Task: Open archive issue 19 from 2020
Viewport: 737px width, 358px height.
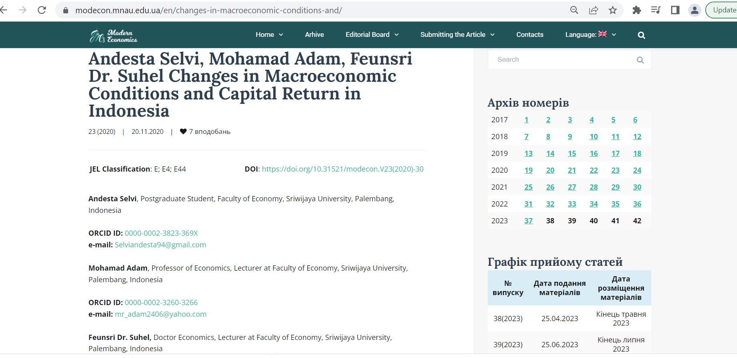Action: pos(529,170)
